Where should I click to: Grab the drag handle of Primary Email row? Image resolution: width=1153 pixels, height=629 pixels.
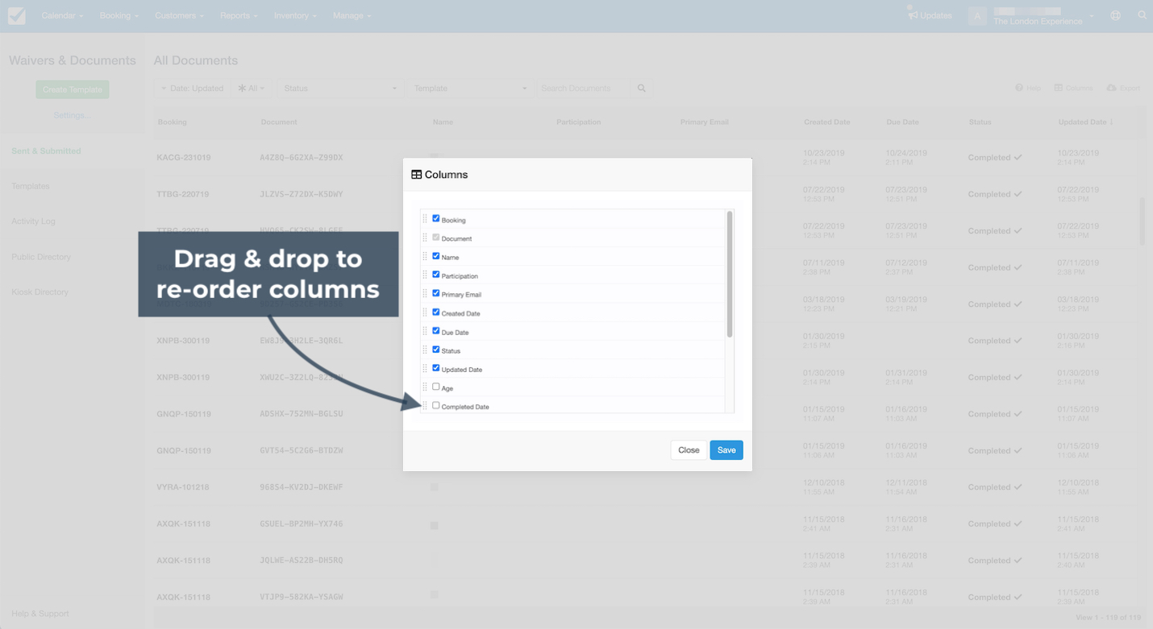point(425,294)
